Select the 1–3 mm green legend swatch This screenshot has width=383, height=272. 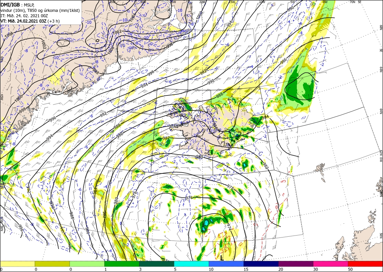[x=122, y=264]
